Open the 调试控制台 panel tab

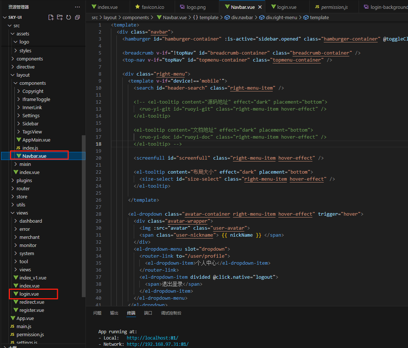pos(171,313)
